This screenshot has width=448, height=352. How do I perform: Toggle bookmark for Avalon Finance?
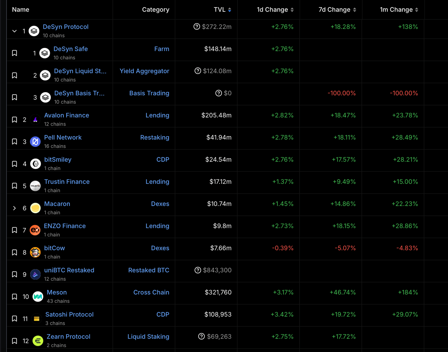(x=14, y=120)
